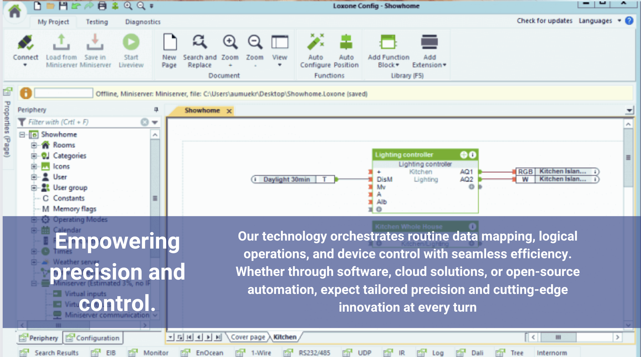Click the blue help question icon
The image size is (641, 357).
(629, 21)
